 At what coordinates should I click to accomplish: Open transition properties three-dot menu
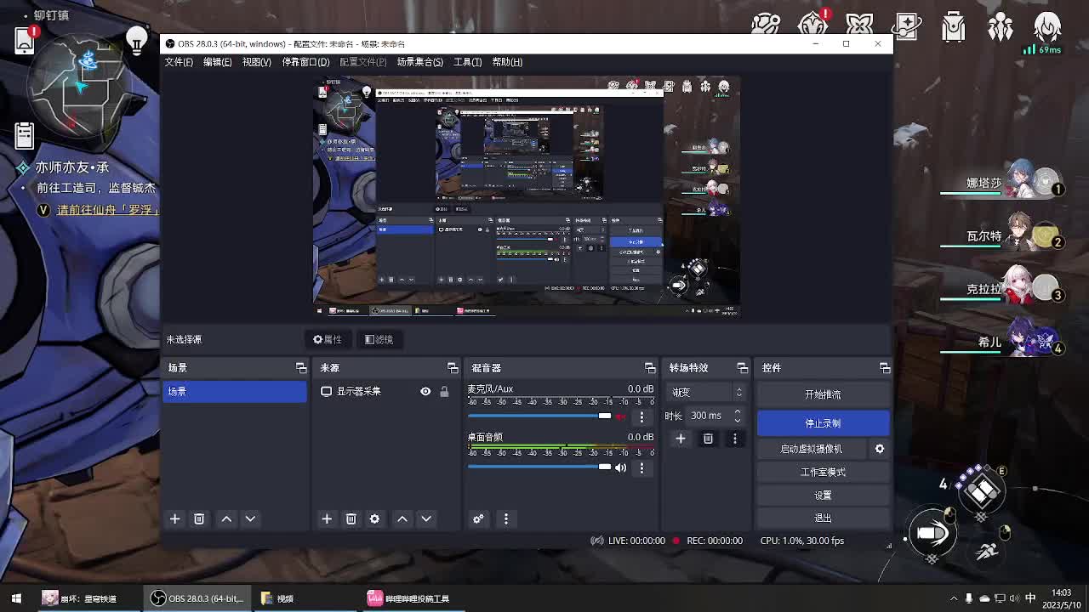pyautogui.click(x=735, y=439)
